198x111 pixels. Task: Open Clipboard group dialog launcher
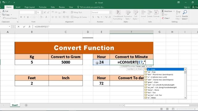[x=18, y=22]
